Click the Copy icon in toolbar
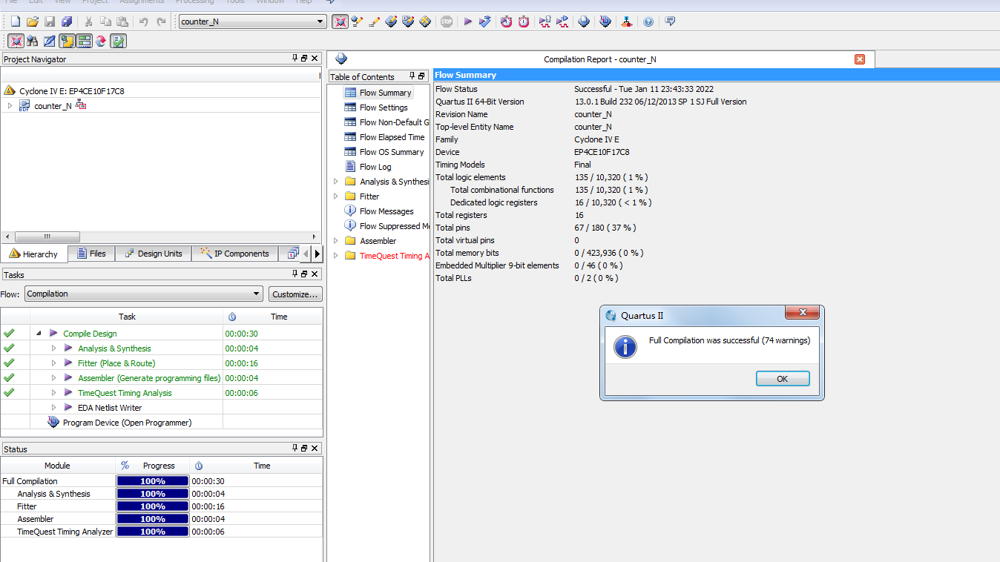Image resolution: width=1000 pixels, height=562 pixels. (x=105, y=22)
